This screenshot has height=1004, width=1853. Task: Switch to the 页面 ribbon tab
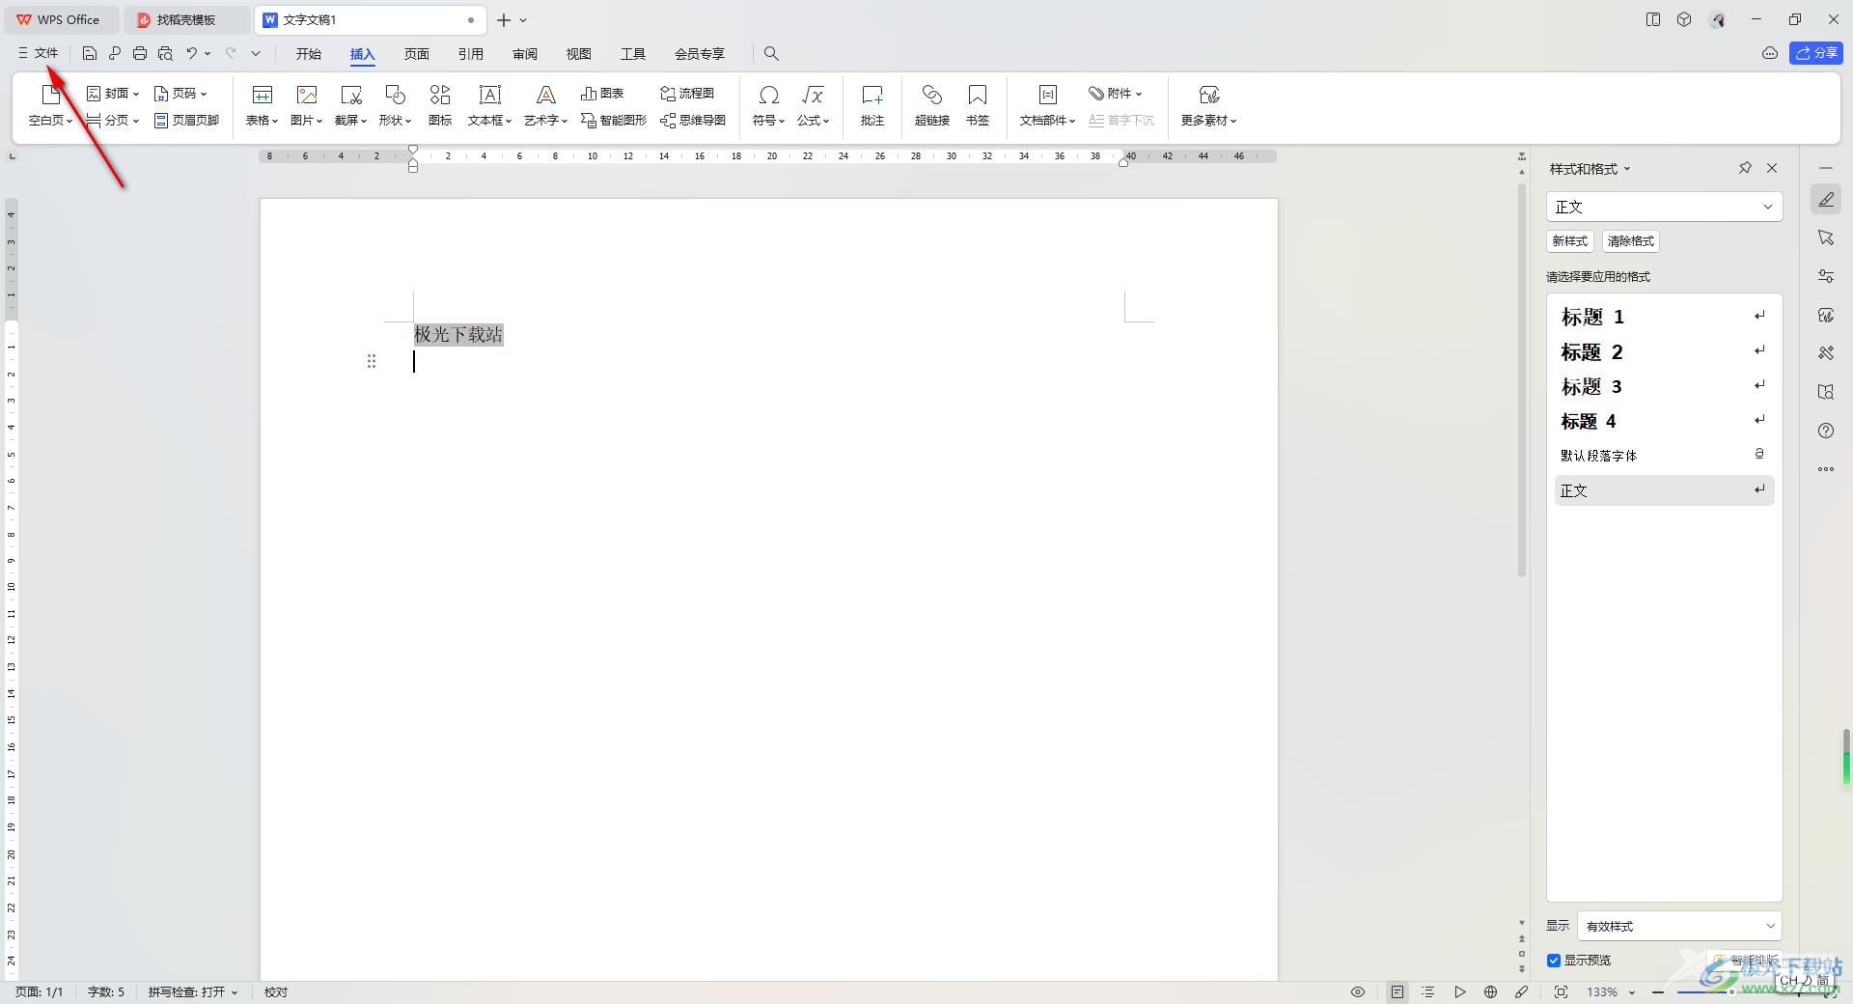click(417, 54)
